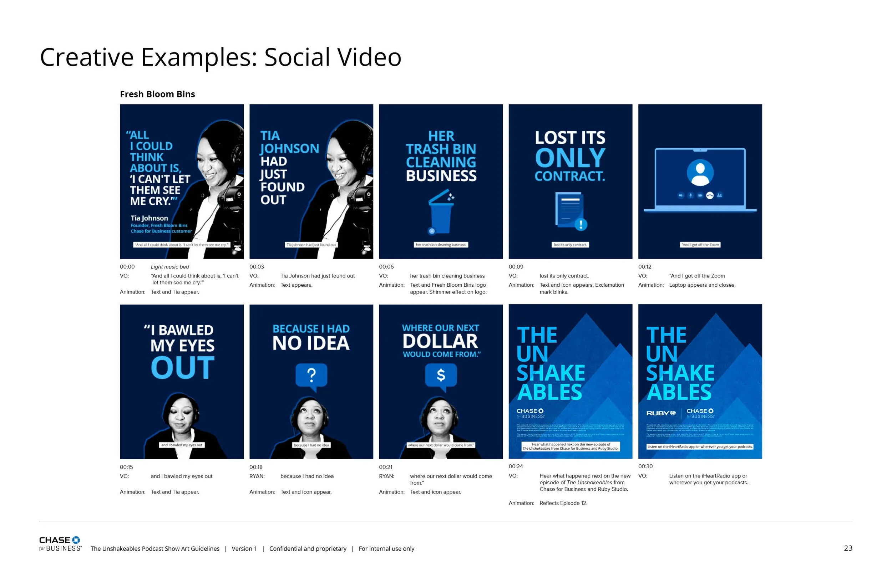
Task: Click the Ruby Studio logo
Action: 661,413
